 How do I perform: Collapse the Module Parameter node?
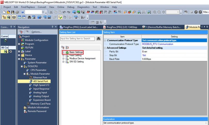coord(25,74)
